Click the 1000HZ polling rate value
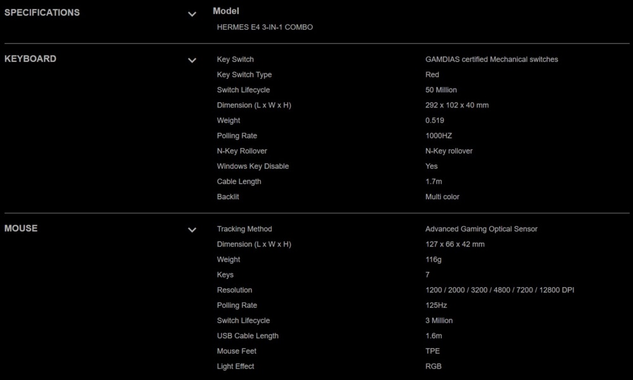 click(x=439, y=136)
